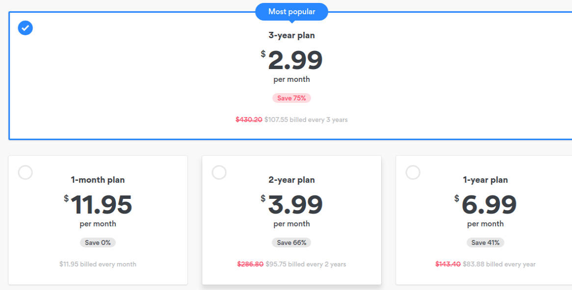572x290 pixels.
Task: Click the $2.99 per month price
Action: coord(294,61)
